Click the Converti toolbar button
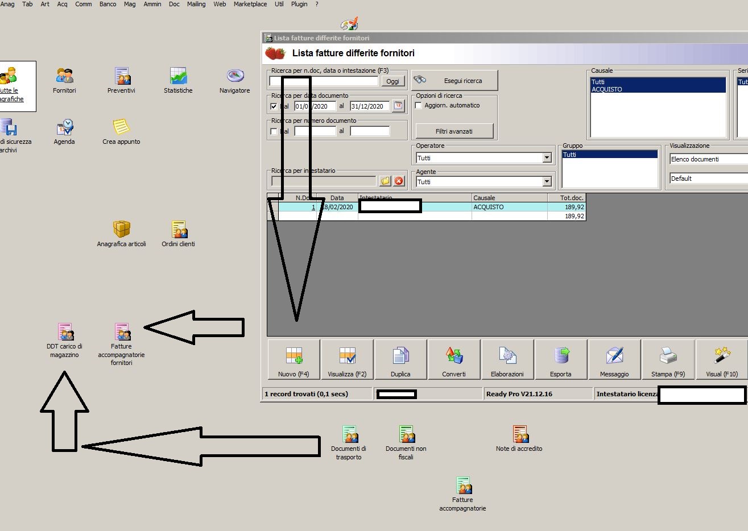The image size is (748, 531). coord(454,360)
